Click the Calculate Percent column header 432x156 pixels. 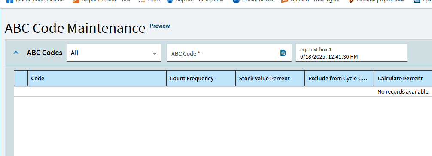[x=403, y=78]
